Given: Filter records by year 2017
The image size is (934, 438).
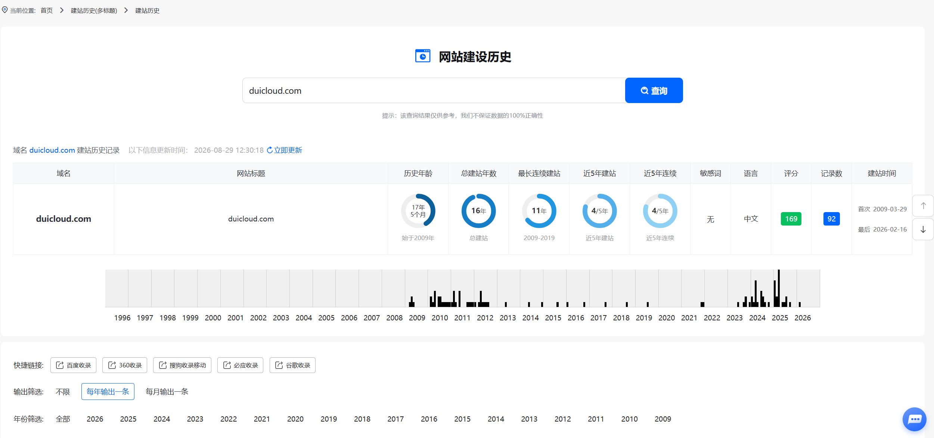Looking at the screenshot, I should coord(395,419).
